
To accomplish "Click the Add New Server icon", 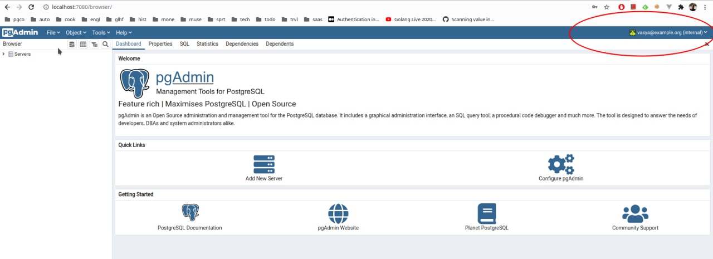I will [264, 164].
